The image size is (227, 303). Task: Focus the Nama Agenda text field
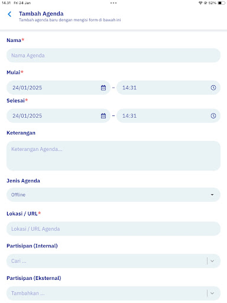point(113,56)
